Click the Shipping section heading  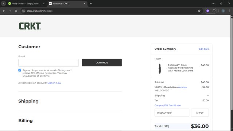click(28, 101)
